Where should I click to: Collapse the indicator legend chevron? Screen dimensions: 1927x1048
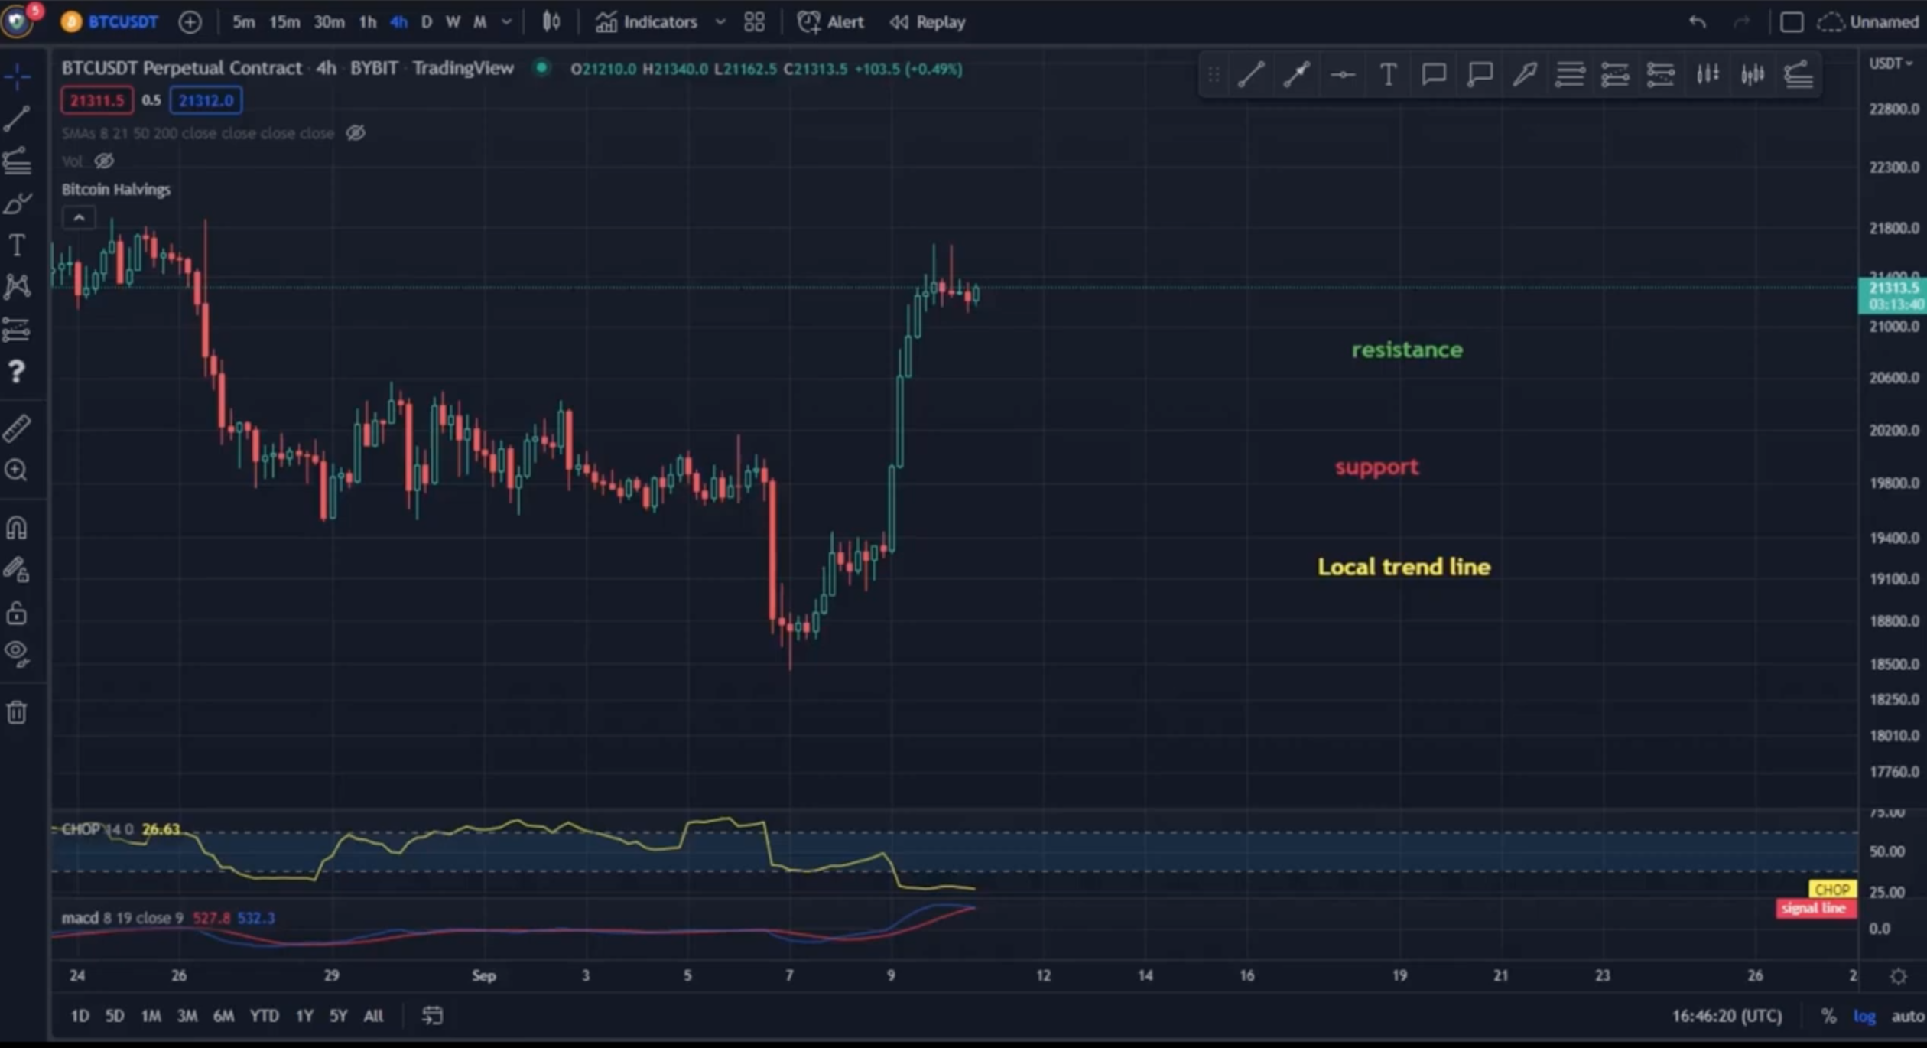click(x=79, y=218)
